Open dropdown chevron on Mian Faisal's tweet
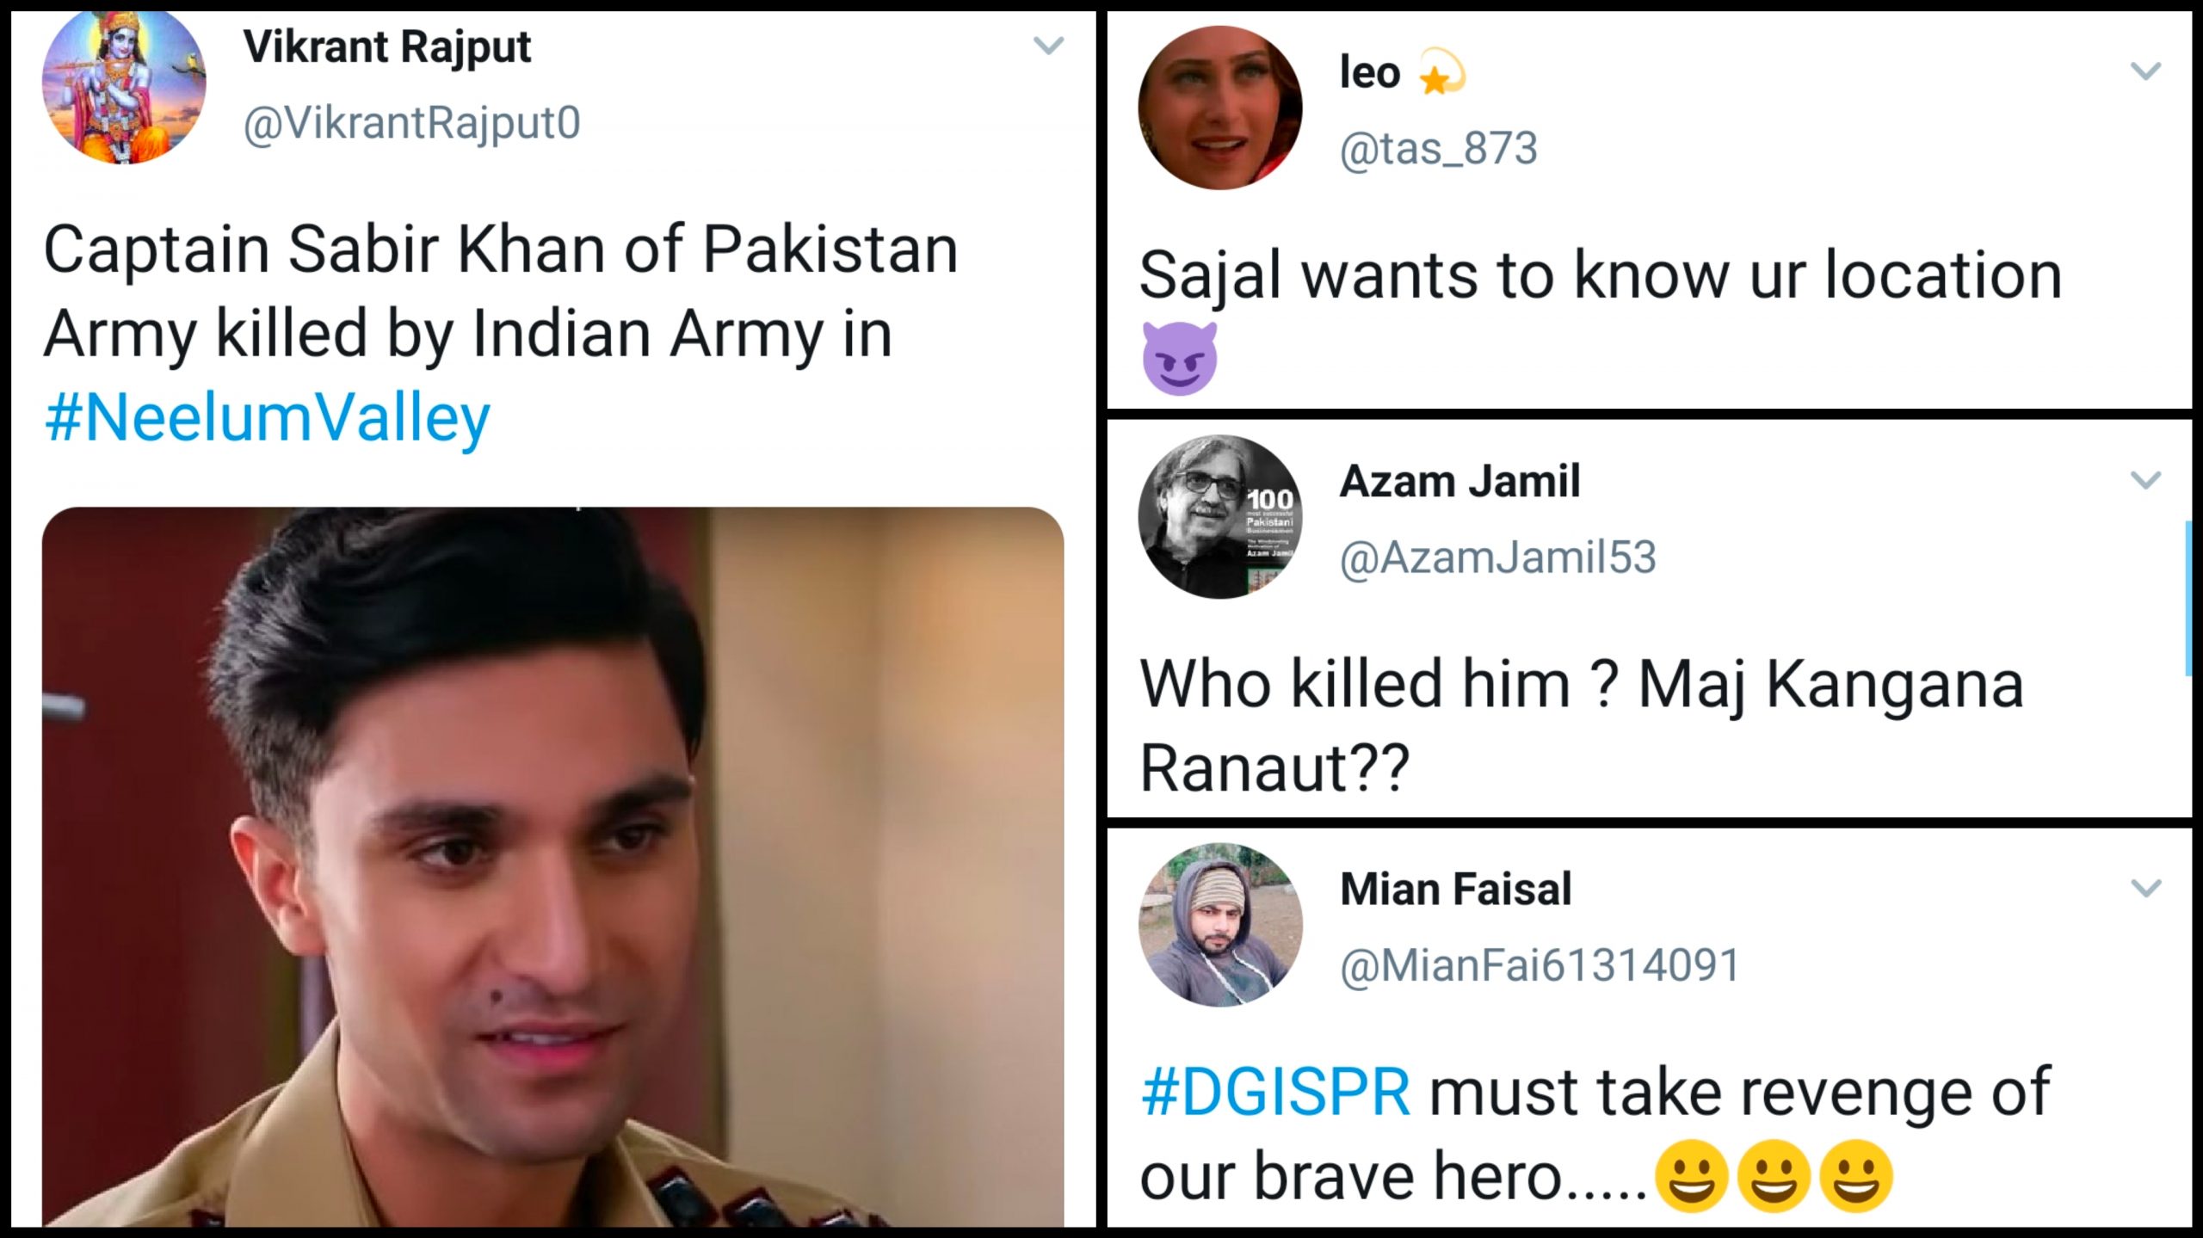The height and width of the screenshot is (1238, 2203). coord(2145,888)
